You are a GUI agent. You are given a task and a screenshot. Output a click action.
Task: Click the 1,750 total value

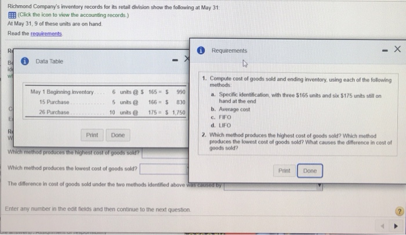point(179,113)
